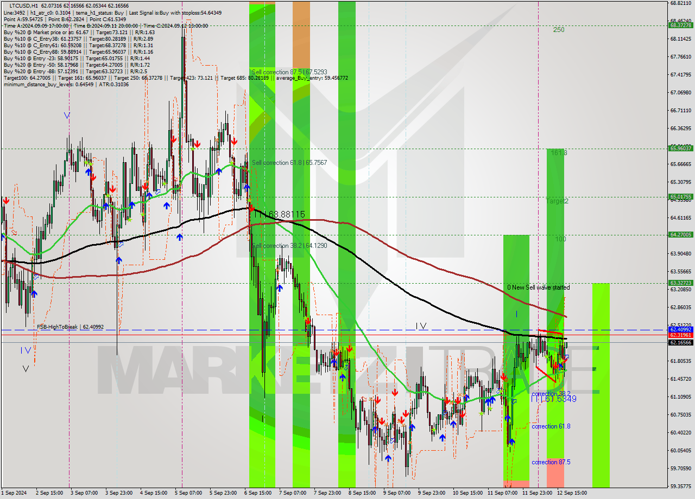Select the 'Buy %10 @ C_Entry38: 61.23757' line
This screenshot has height=499, width=695.
click(x=78, y=39)
